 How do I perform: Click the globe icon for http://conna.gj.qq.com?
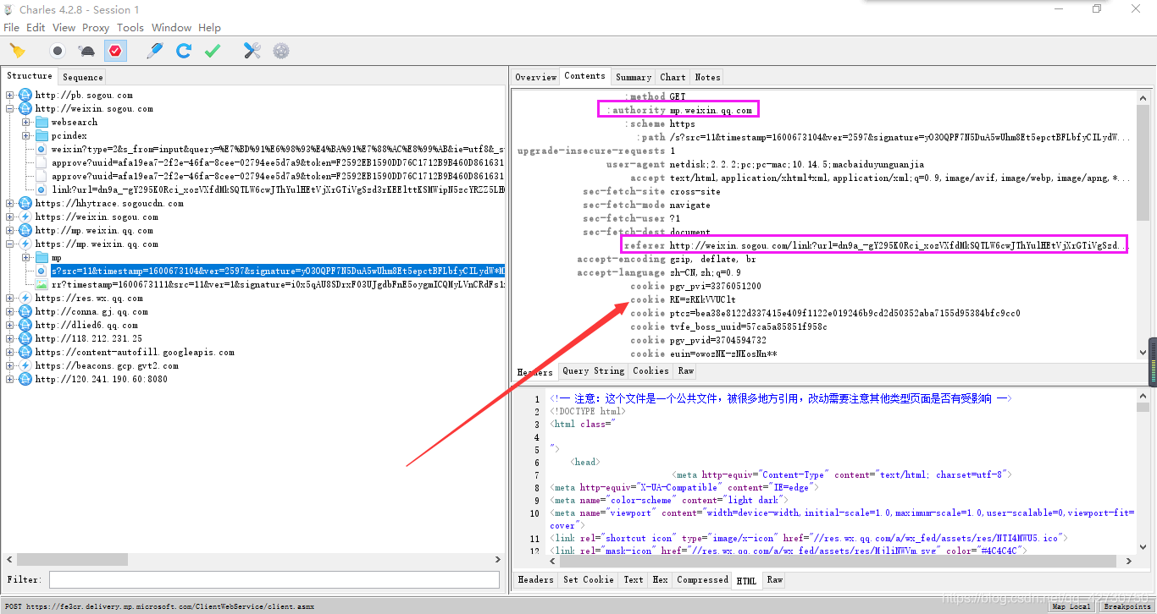click(x=25, y=311)
